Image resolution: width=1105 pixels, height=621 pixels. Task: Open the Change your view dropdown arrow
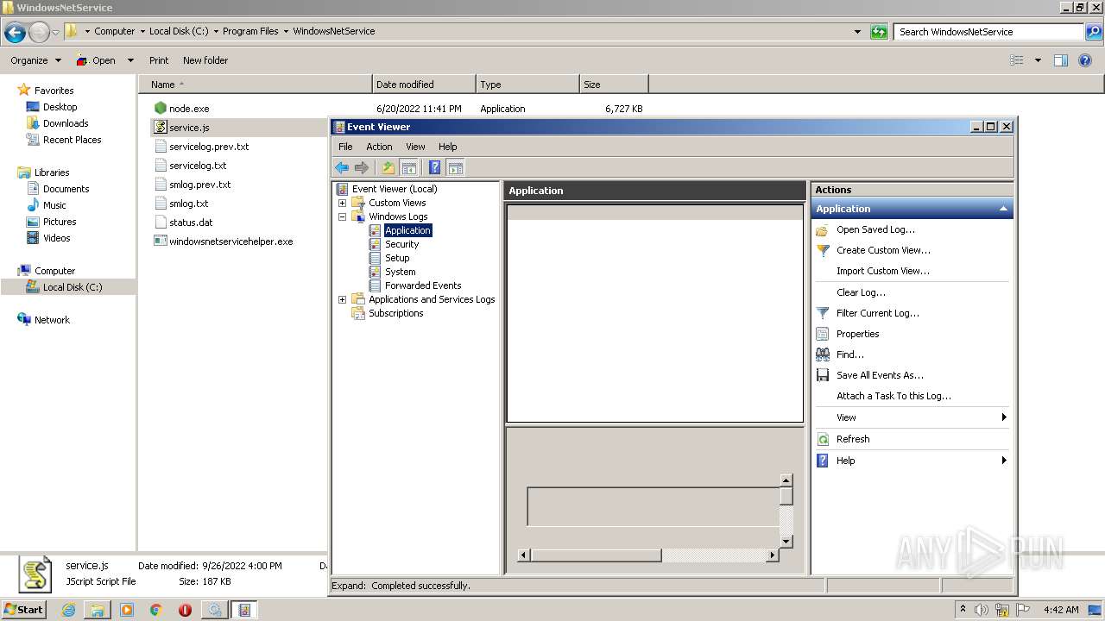tap(1038, 60)
